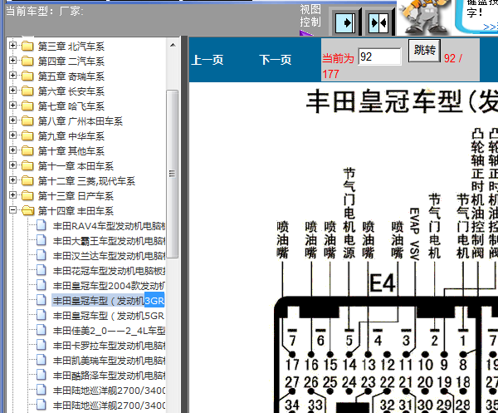Click the collapse-view arrows icon
The width and height of the screenshot is (498, 413).
378,22
